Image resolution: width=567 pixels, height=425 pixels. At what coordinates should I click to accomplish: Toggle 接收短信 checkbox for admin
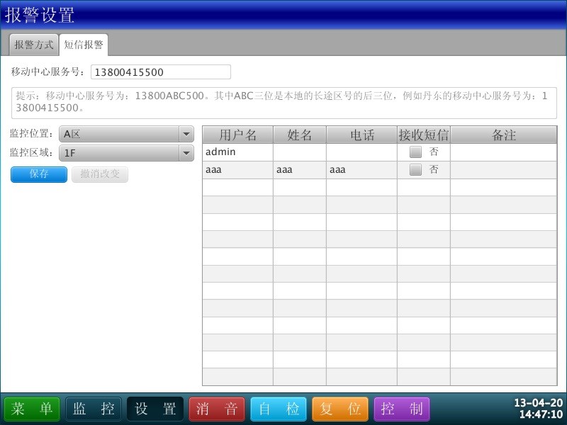415,152
